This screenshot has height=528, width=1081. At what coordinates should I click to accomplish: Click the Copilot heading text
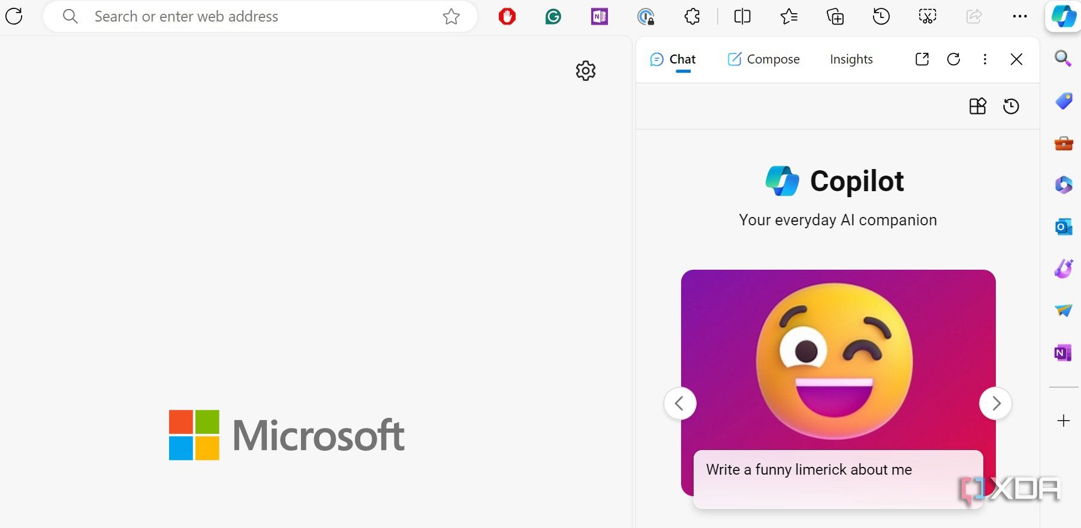857,181
